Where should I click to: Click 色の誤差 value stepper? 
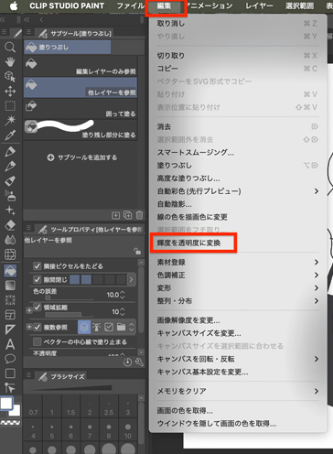coord(123,295)
